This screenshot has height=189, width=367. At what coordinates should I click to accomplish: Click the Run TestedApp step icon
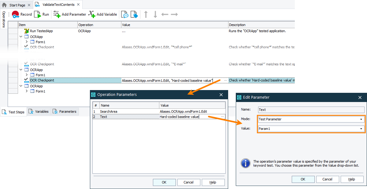26,31
